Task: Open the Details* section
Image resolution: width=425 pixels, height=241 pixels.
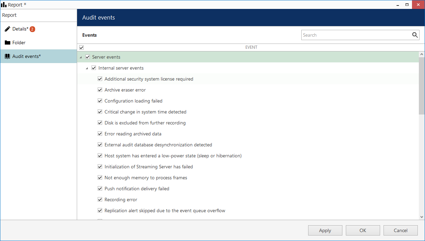Action: point(38,29)
